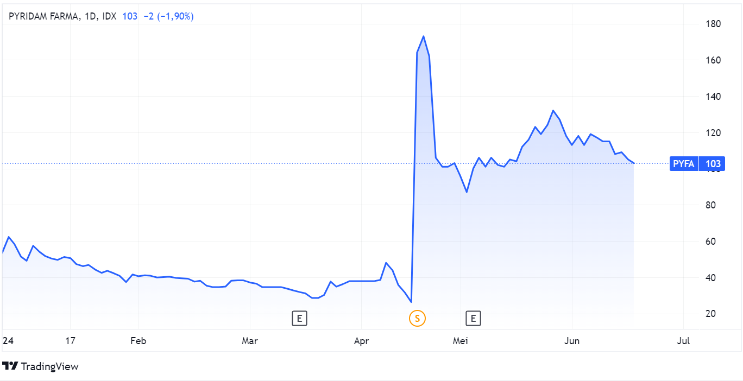
Task: Click the orange S split marker
Action: coord(417,319)
